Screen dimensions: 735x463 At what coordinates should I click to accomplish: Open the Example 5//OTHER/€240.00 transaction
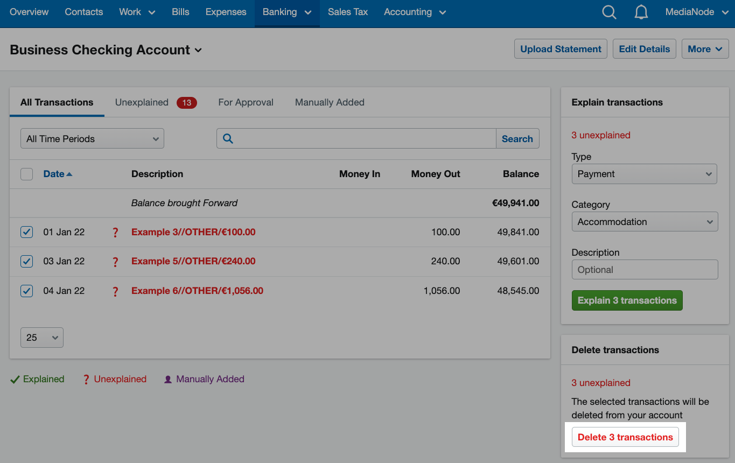(193, 261)
